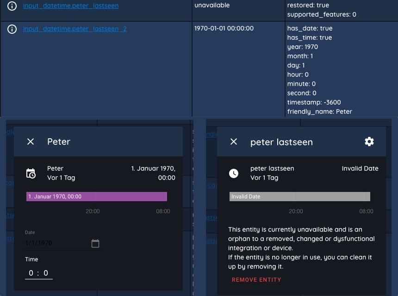Open the input_datetime.peter_lastseen entity link
This screenshot has width=398, height=296.
[71, 6]
